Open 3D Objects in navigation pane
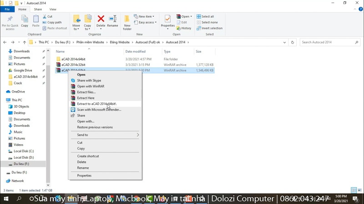This screenshot has width=364, height=204. pyautogui.click(x=21, y=107)
